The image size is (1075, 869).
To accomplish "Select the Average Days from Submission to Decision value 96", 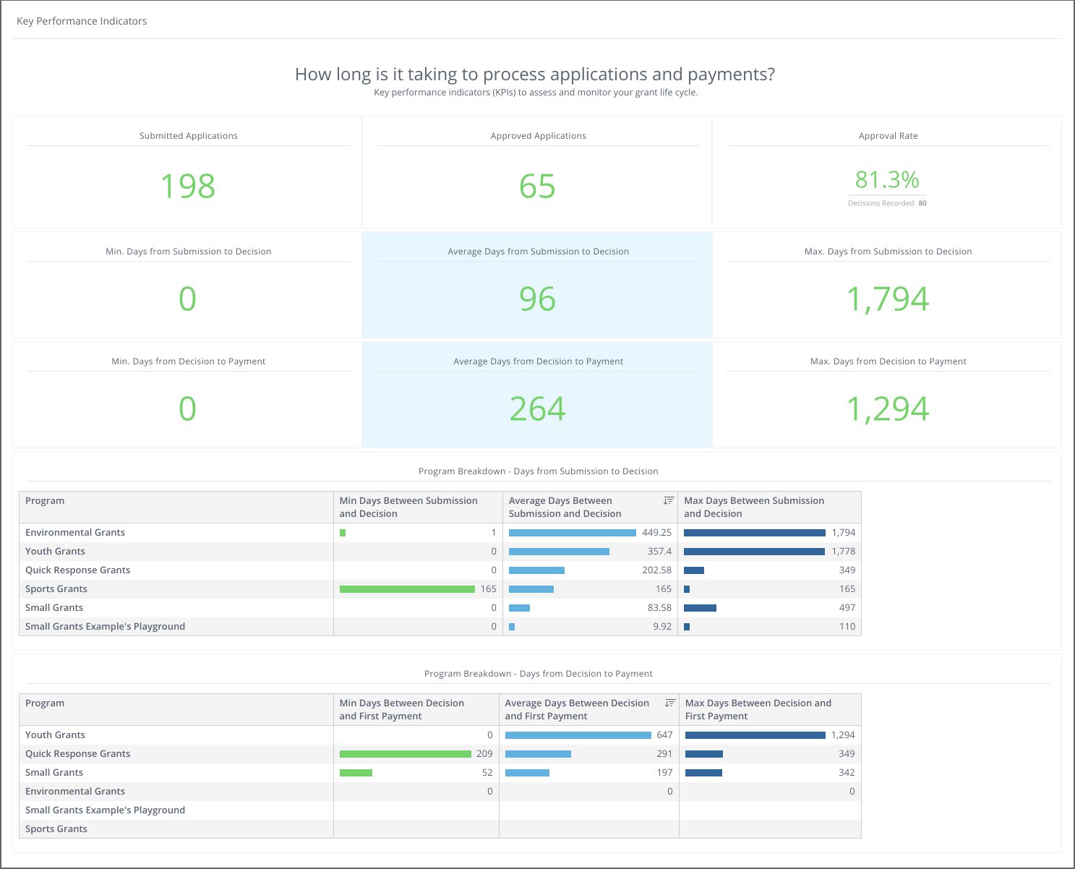I will (537, 299).
